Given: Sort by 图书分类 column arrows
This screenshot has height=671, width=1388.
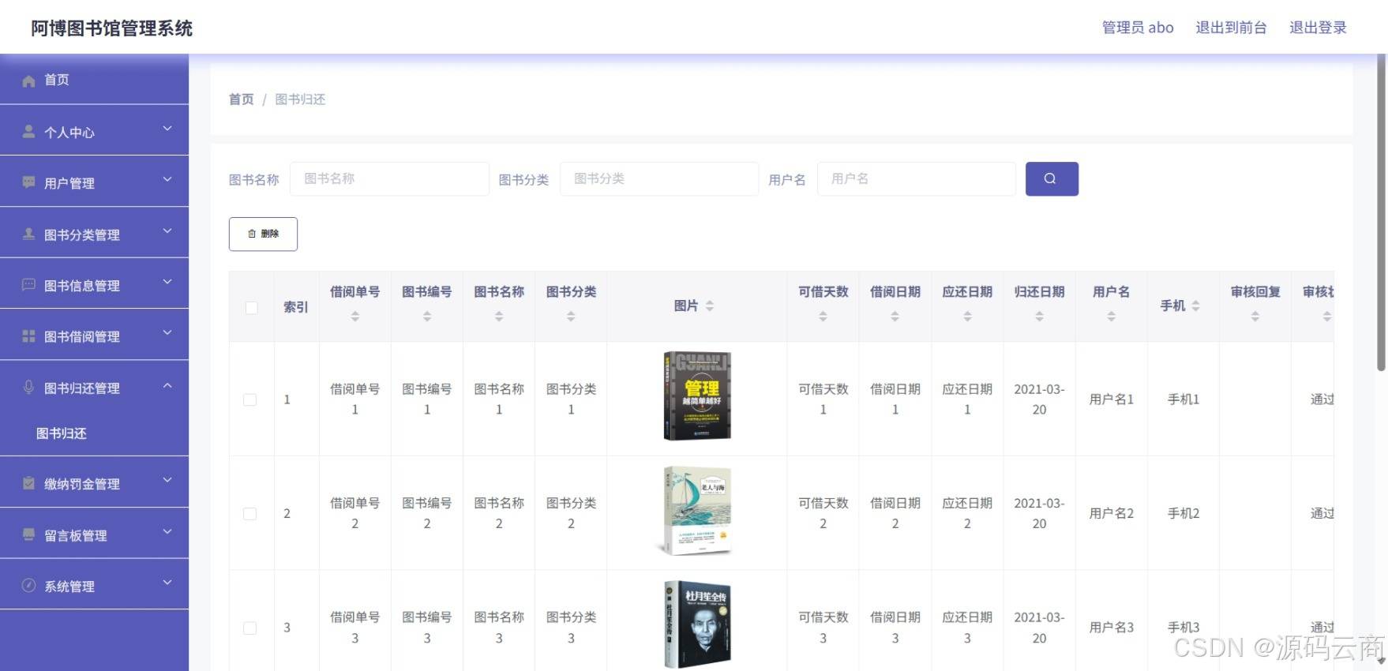Looking at the screenshot, I should [571, 316].
